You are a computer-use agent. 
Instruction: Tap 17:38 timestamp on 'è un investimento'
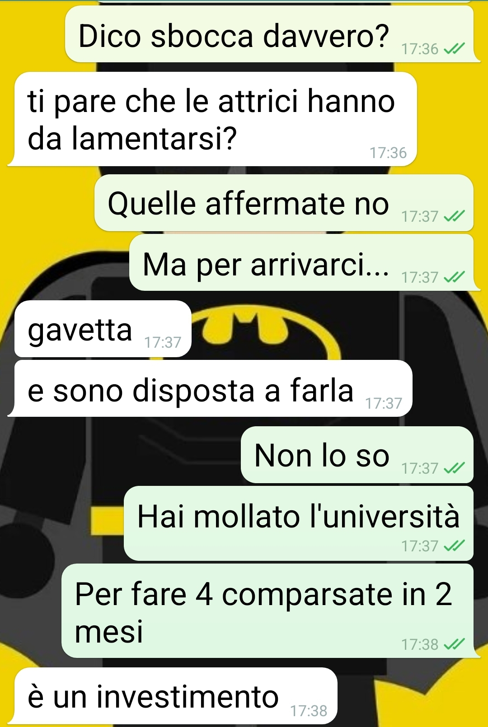tap(309, 711)
